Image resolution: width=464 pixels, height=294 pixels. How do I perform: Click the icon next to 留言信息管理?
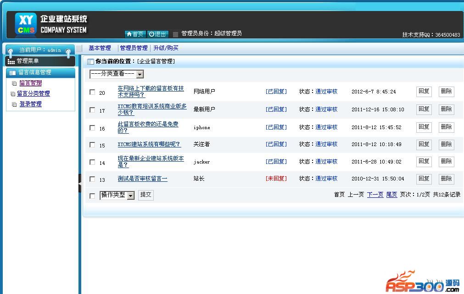point(12,73)
